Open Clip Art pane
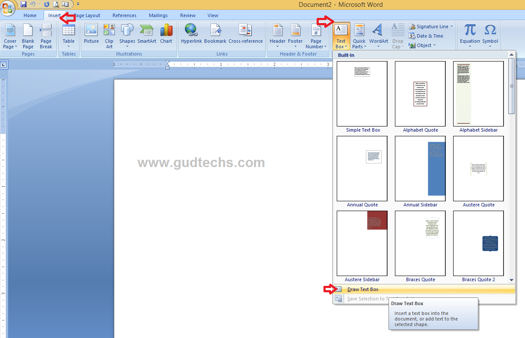Screen dimensions: 525x338 [x=109, y=36]
